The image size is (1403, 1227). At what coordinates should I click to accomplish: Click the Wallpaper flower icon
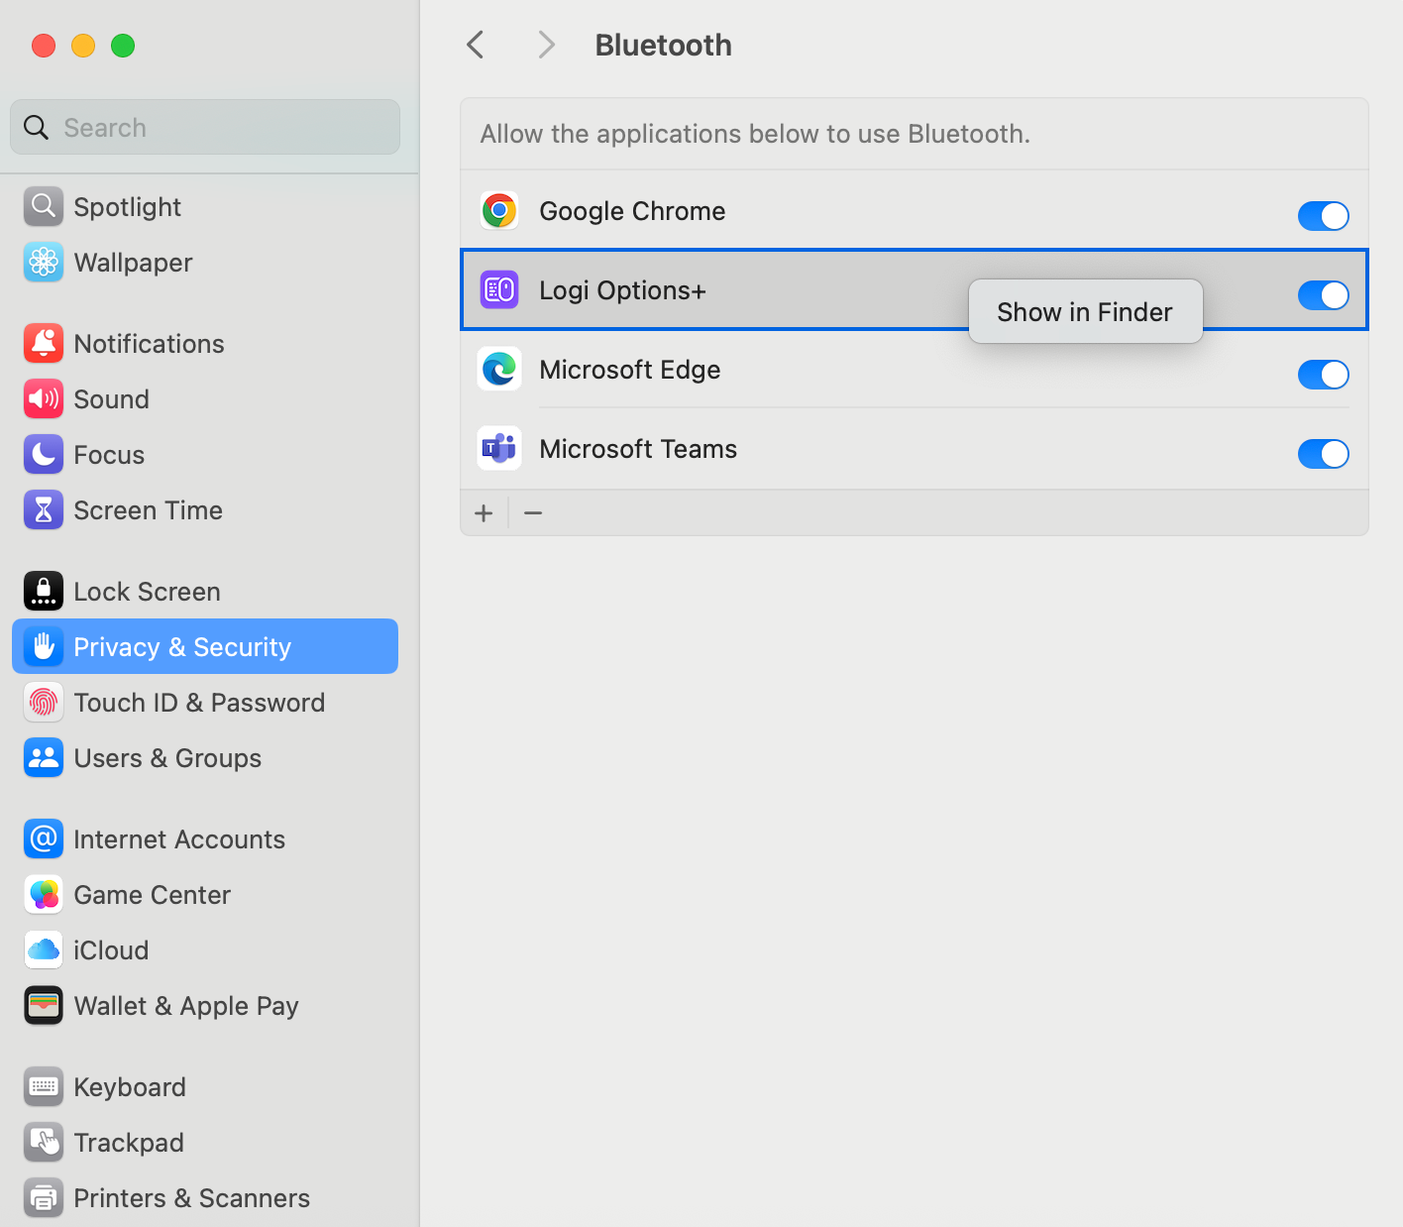coord(44,262)
